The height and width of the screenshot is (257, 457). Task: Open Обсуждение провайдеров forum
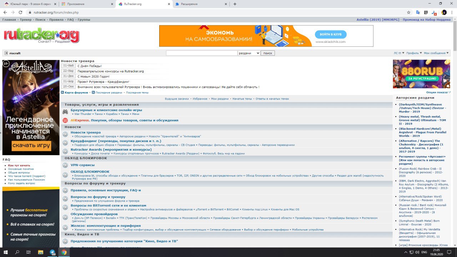click(94, 214)
